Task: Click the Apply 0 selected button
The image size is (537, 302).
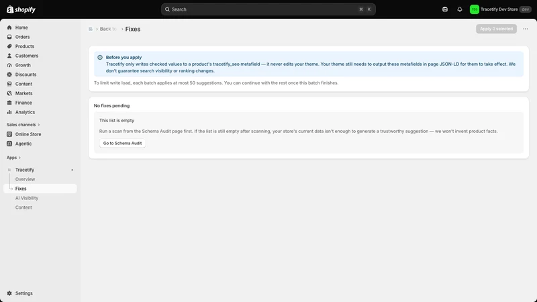Action: 496,29
